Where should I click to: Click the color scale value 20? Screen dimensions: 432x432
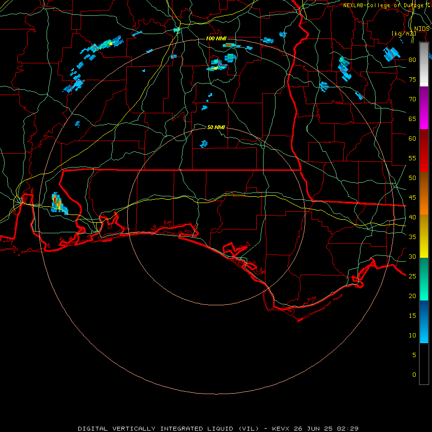click(x=412, y=296)
